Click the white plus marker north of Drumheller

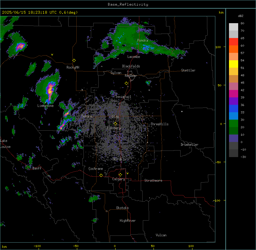click(182, 111)
